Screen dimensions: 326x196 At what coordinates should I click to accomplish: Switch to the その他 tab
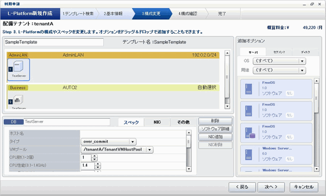183,122
